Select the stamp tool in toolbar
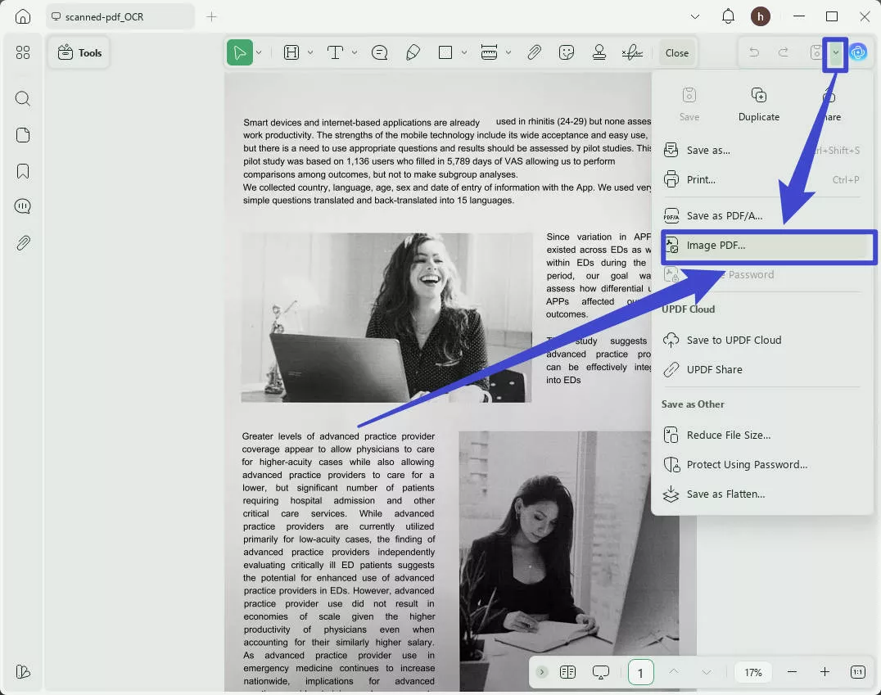The image size is (881, 695). (x=599, y=52)
